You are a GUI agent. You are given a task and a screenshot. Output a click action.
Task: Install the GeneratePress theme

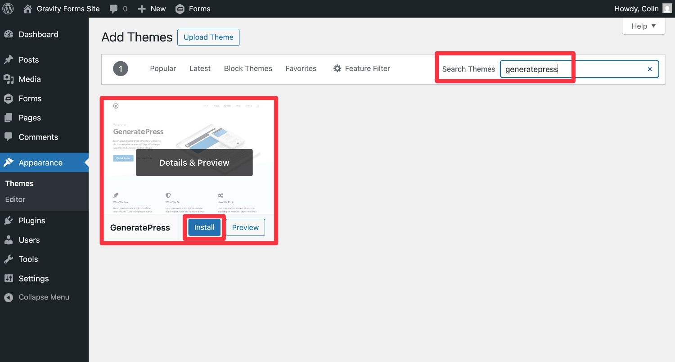coord(204,227)
